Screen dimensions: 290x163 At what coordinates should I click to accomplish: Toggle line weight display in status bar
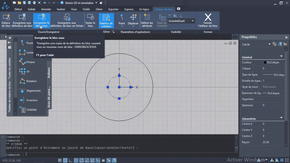(x=103, y=160)
